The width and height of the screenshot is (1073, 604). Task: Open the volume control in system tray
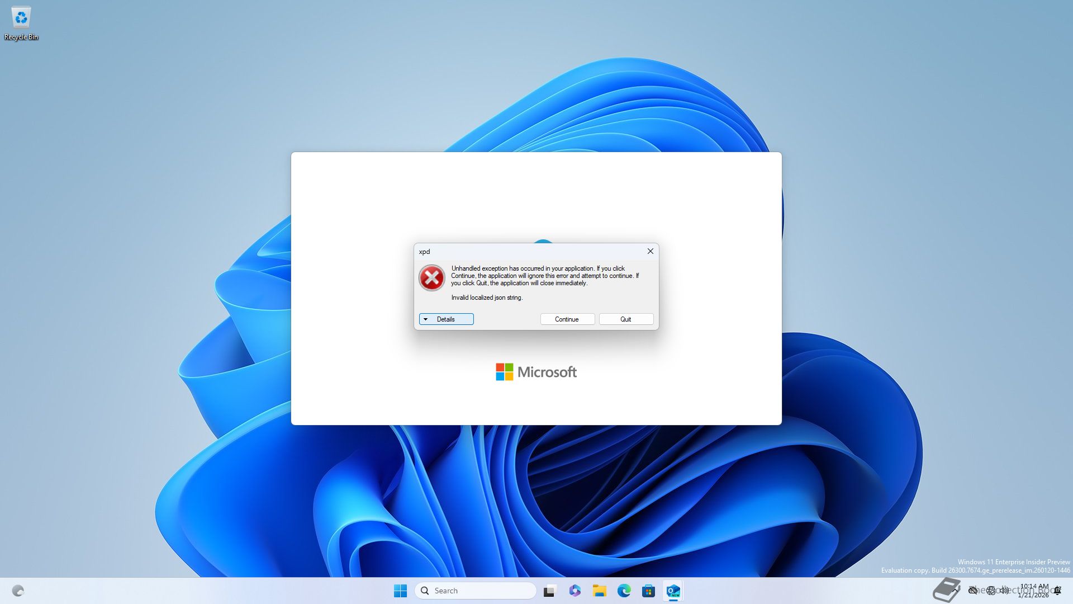[x=1004, y=590]
